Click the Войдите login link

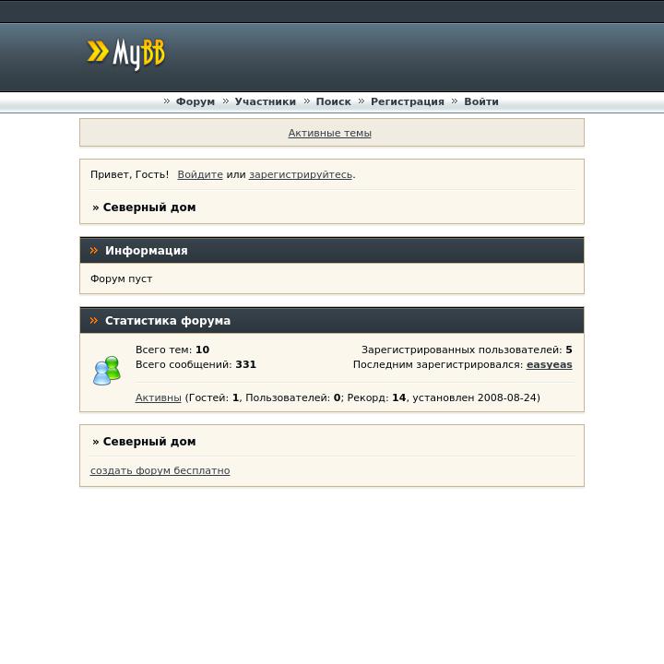200,174
